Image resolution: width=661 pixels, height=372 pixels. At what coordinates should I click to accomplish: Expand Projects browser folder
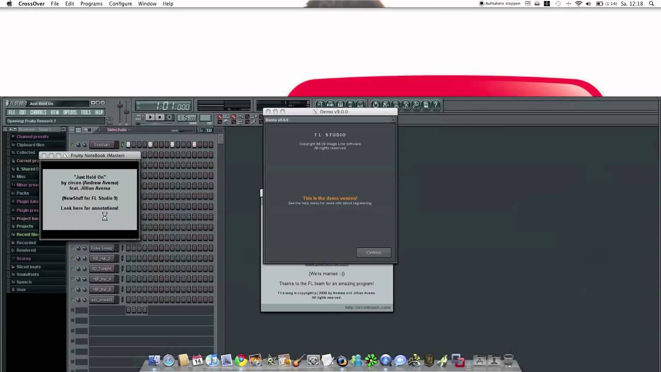click(x=25, y=226)
